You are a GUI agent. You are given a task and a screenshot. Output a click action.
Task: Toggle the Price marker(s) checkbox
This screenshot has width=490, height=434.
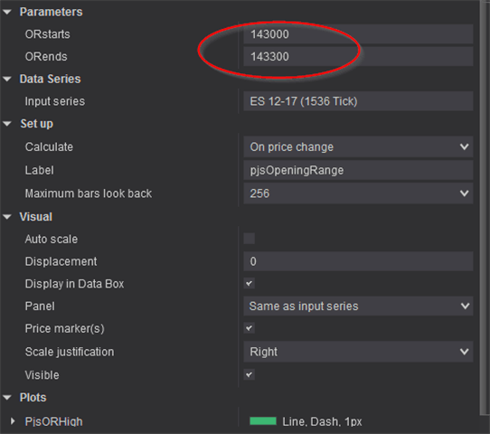[x=249, y=328]
